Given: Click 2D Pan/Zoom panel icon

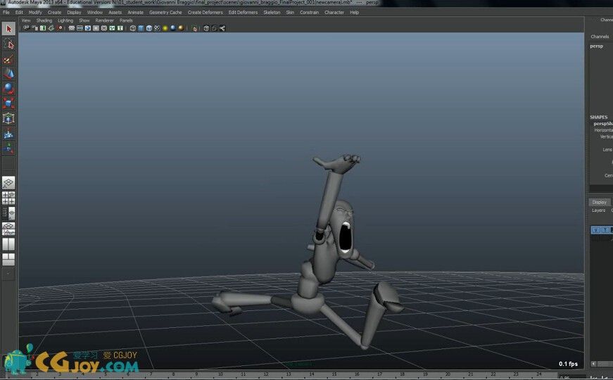Looking at the screenshot, I should tap(59, 28).
